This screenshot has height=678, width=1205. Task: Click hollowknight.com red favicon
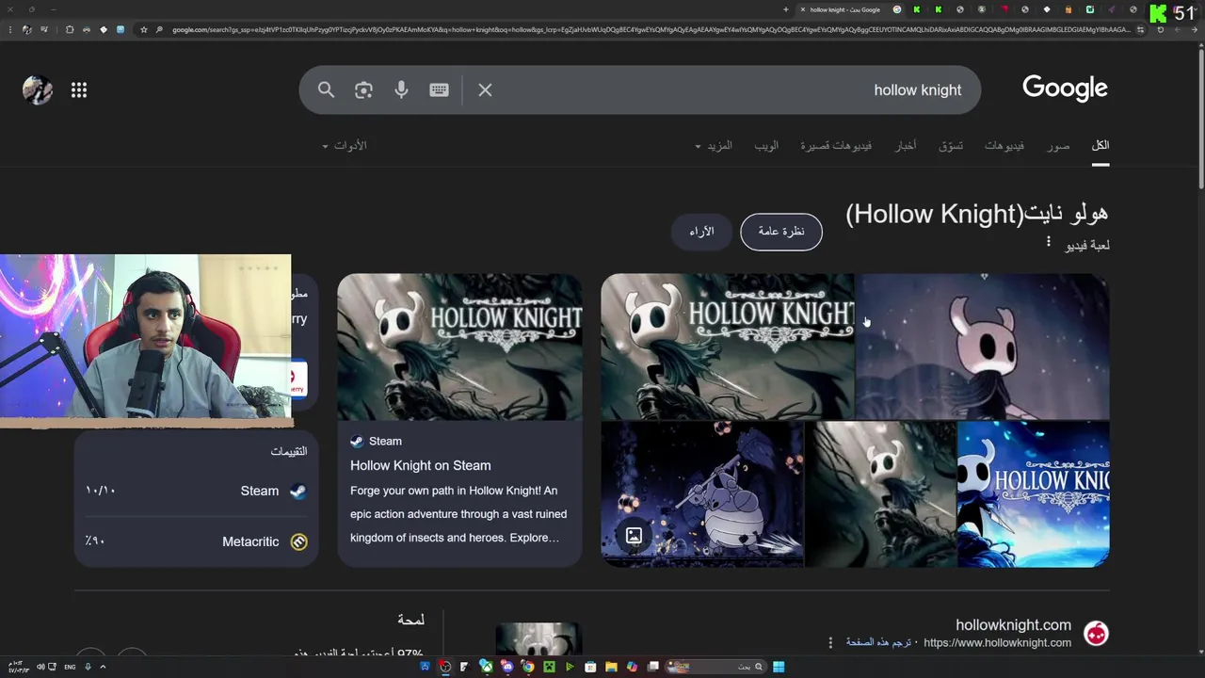pyautogui.click(x=1096, y=633)
